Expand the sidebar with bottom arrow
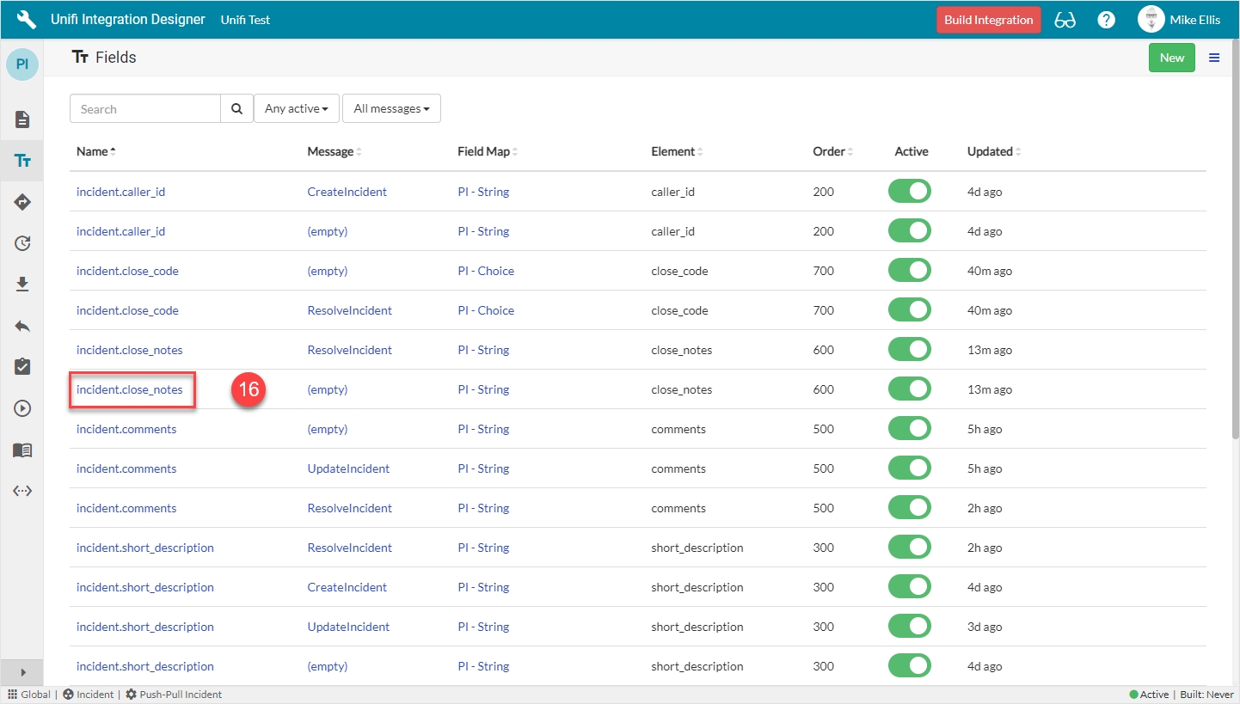 (22, 672)
